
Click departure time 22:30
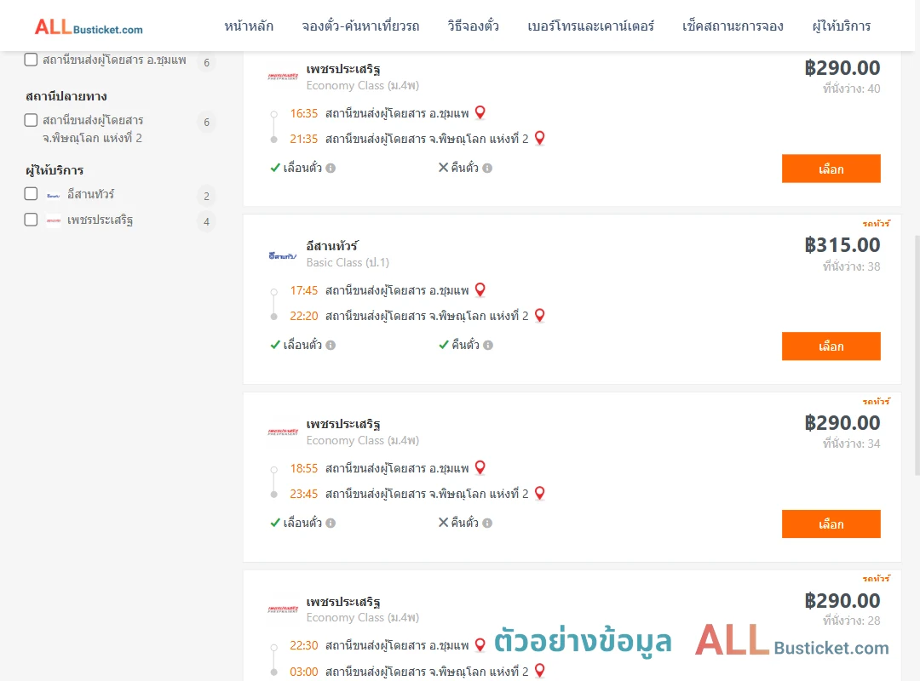pos(303,645)
